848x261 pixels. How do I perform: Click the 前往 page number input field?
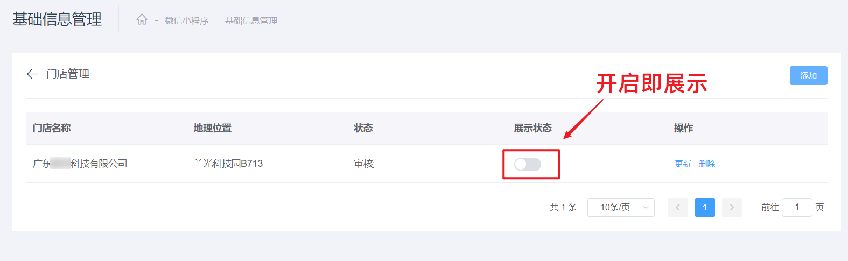click(x=797, y=207)
